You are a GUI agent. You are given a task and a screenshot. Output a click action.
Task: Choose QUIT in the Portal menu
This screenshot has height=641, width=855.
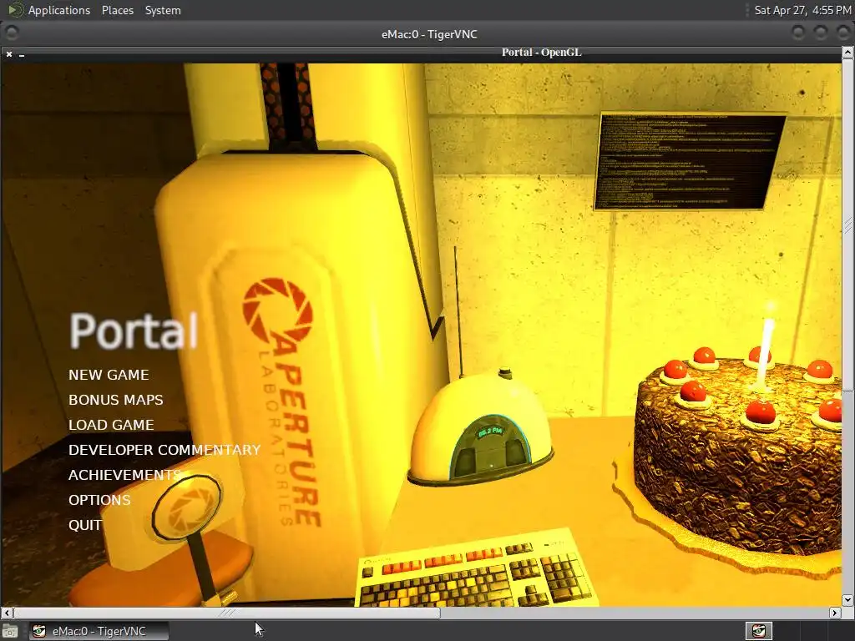tap(85, 526)
